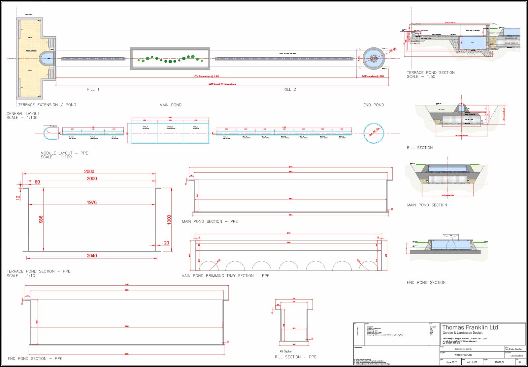The width and height of the screenshot is (528, 367).
Task: Click the email address in the title block
Action: pos(460,341)
